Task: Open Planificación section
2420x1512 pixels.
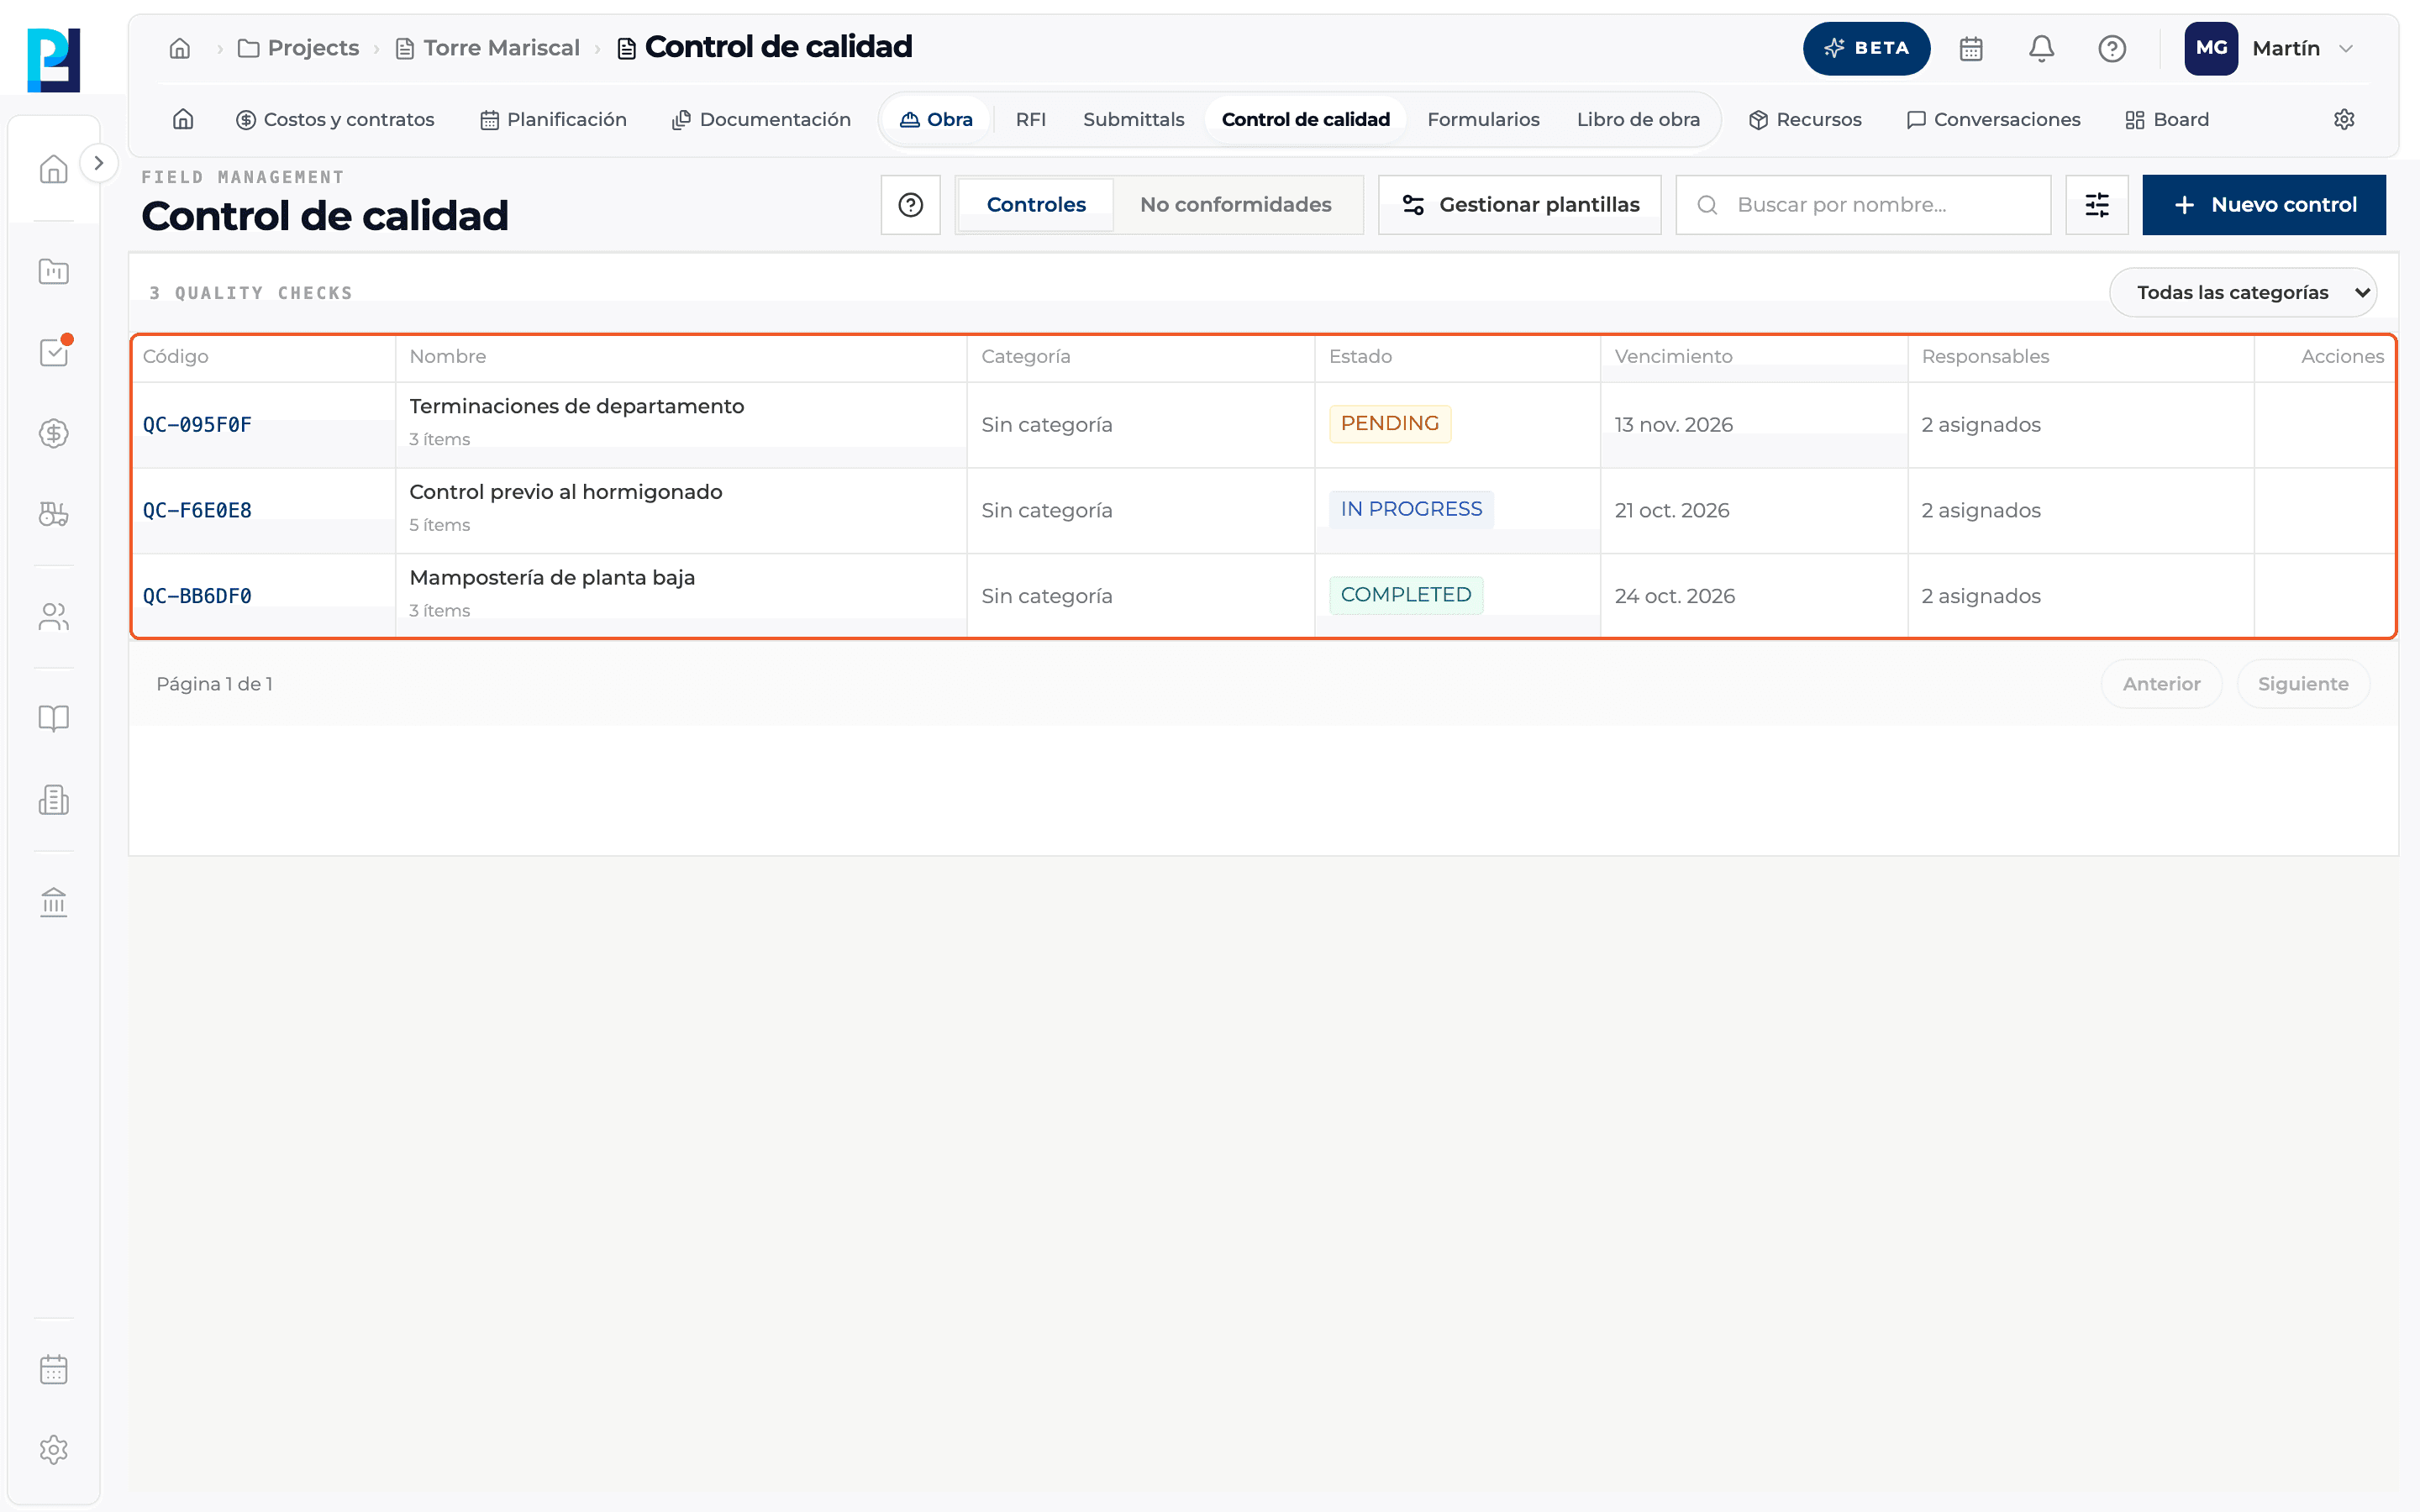Action: pos(553,119)
